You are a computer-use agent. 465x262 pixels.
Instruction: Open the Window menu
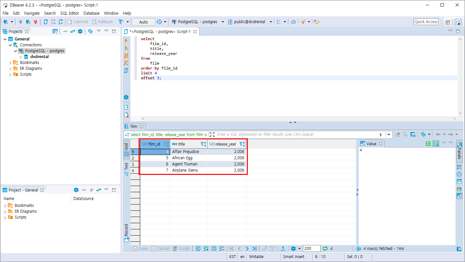(x=111, y=13)
